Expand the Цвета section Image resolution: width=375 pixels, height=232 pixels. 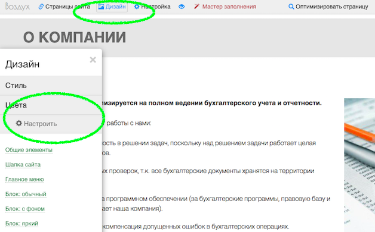click(51, 105)
